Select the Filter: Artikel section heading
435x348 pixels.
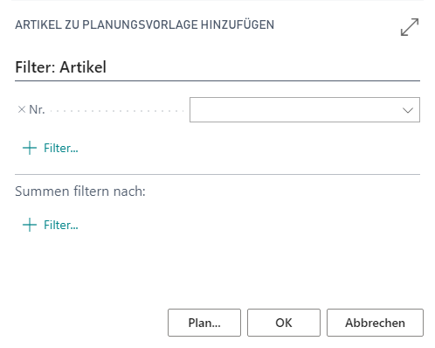point(60,67)
